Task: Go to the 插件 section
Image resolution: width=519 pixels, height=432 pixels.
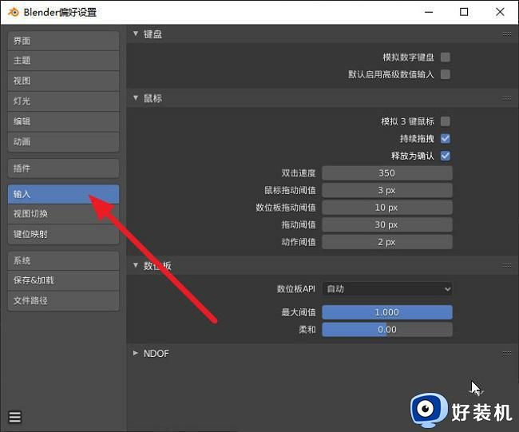Action: click(64, 168)
